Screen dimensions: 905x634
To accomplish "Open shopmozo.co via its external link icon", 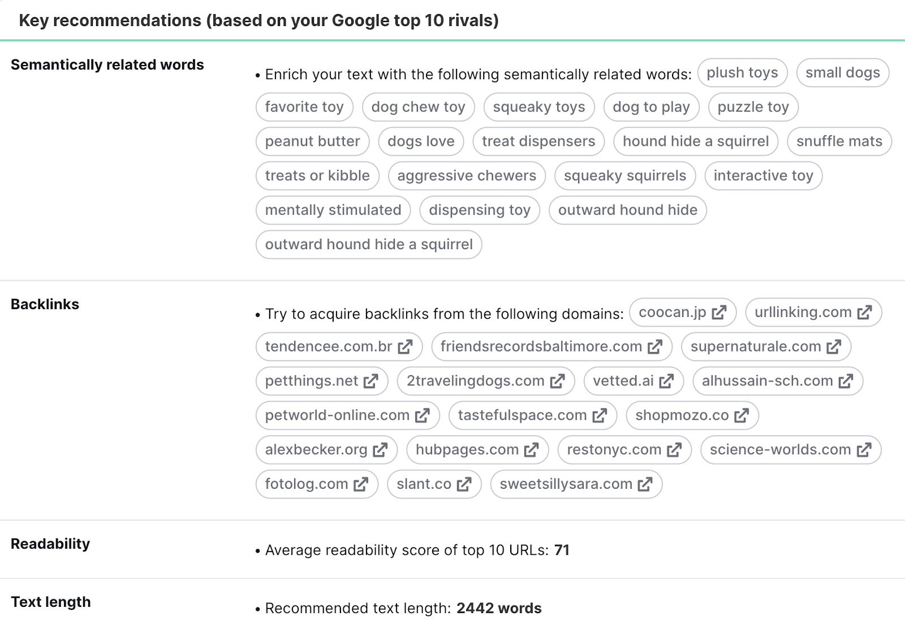I will [x=741, y=415].
